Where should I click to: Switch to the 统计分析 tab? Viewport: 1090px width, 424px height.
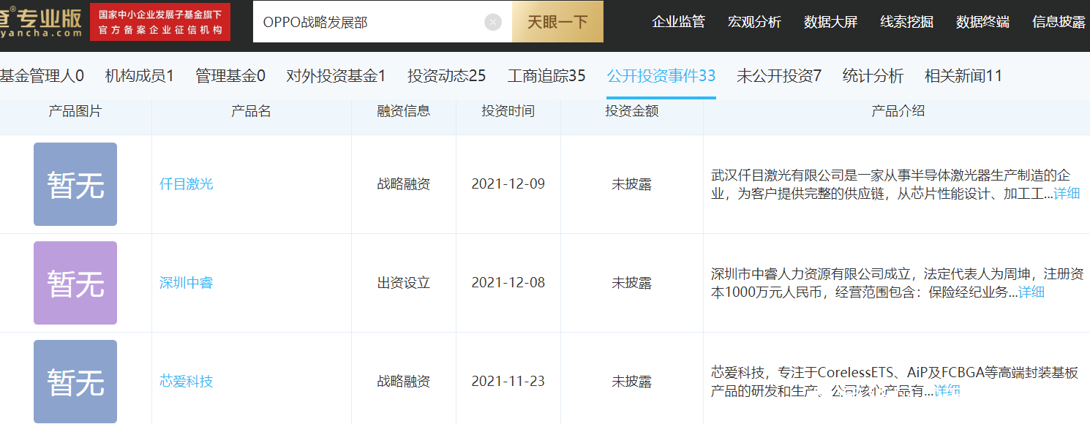tap(873, 75)
